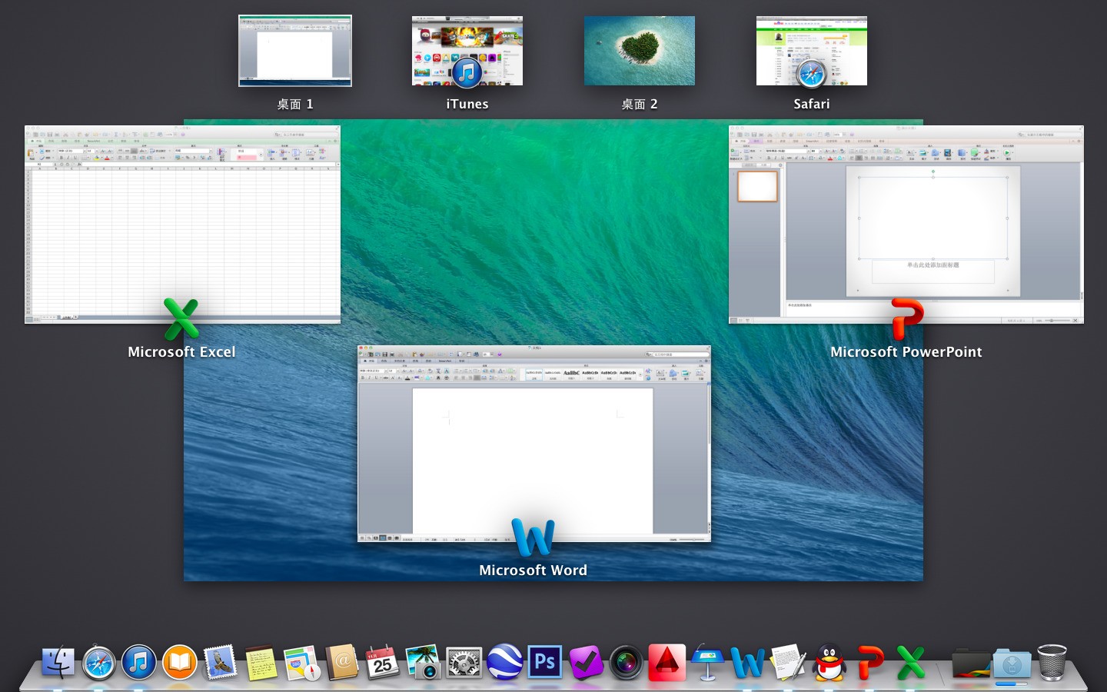The width and height of the screenshot is (1107, 692).
Task: Click the "iTunes" space label
Action: click(467, 104)
